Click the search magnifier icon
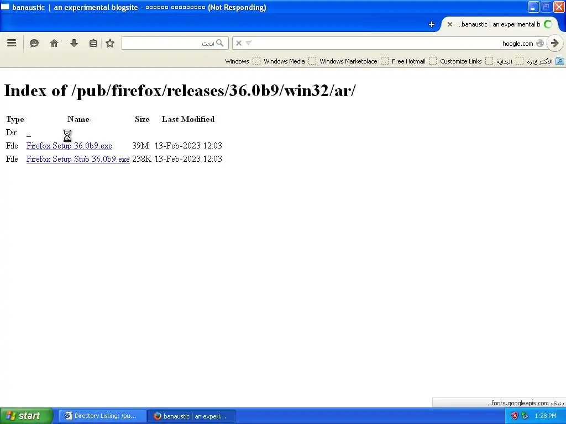The image size is (566, 424). click(x=220, y=43)
